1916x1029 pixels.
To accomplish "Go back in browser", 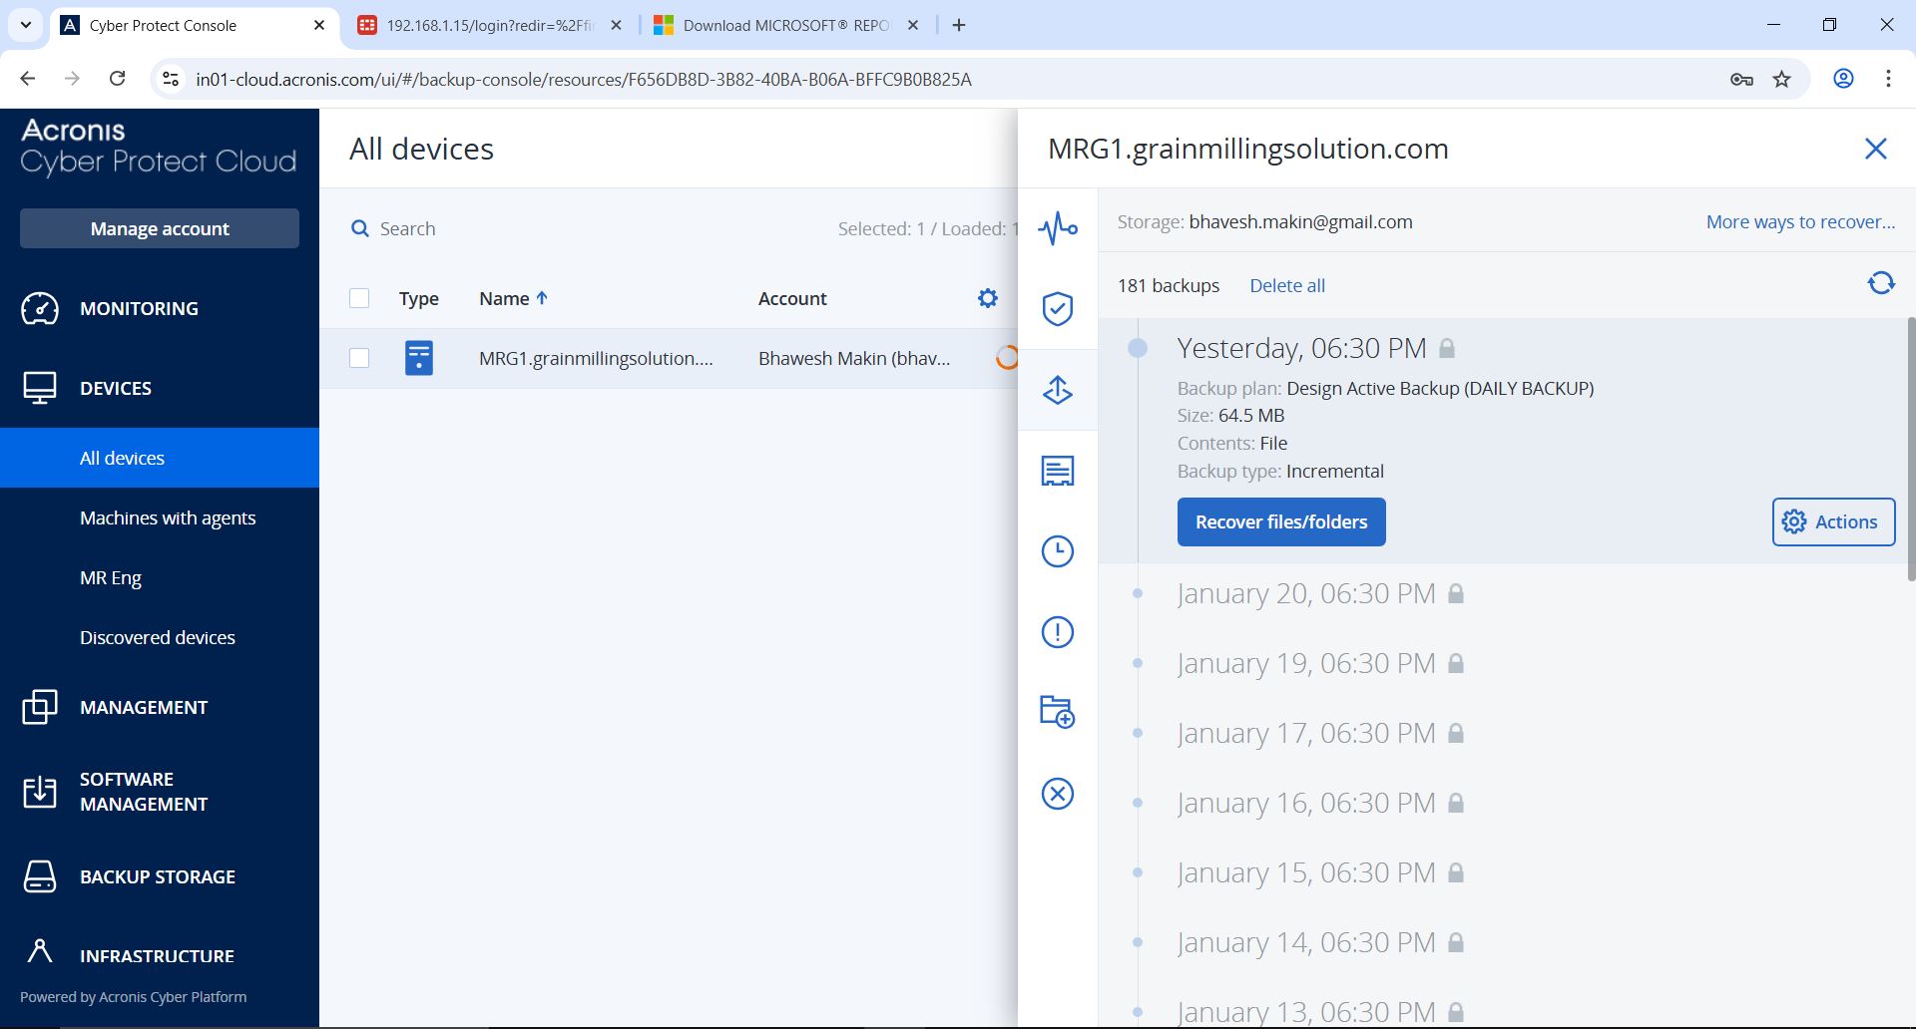I will 28,79.
